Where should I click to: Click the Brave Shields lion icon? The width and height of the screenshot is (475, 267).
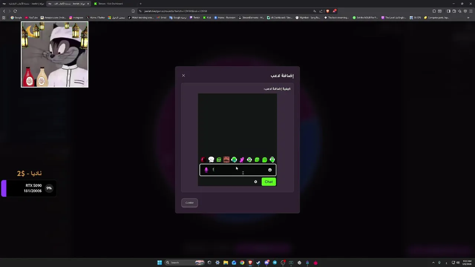pos(328,11)
